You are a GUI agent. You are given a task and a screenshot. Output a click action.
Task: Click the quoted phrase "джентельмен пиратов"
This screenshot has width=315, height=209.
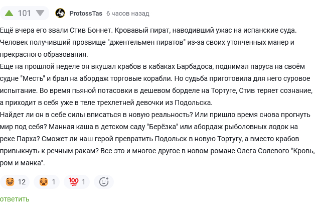pos(146,43)
